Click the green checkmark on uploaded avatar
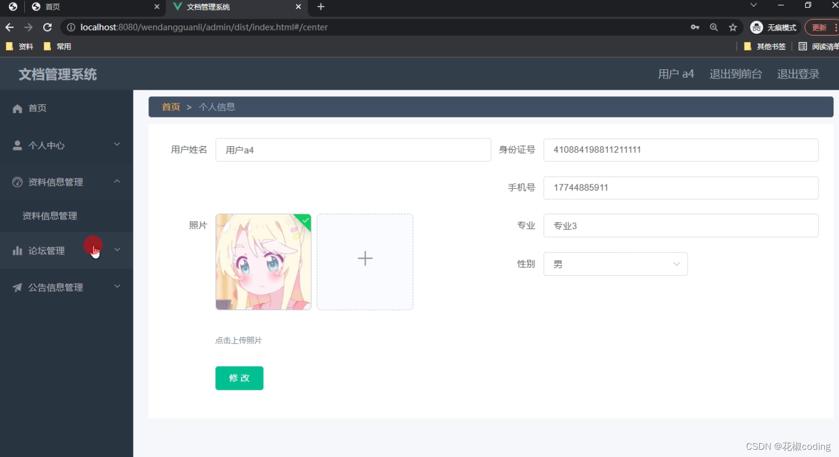The width and height of the screenshot is (839, 457). click(305, 221)
